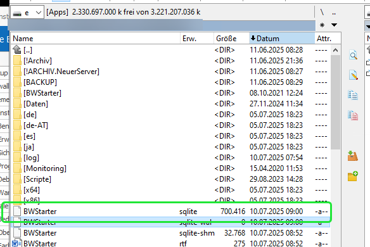
Task: Sort by the Name column header
Action: 96,39
